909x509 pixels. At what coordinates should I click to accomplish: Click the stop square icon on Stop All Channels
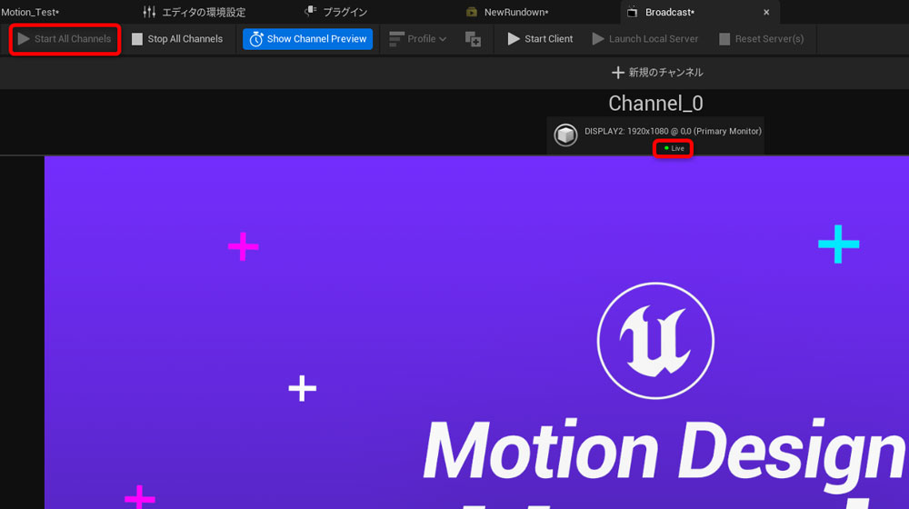click(137, 39)
